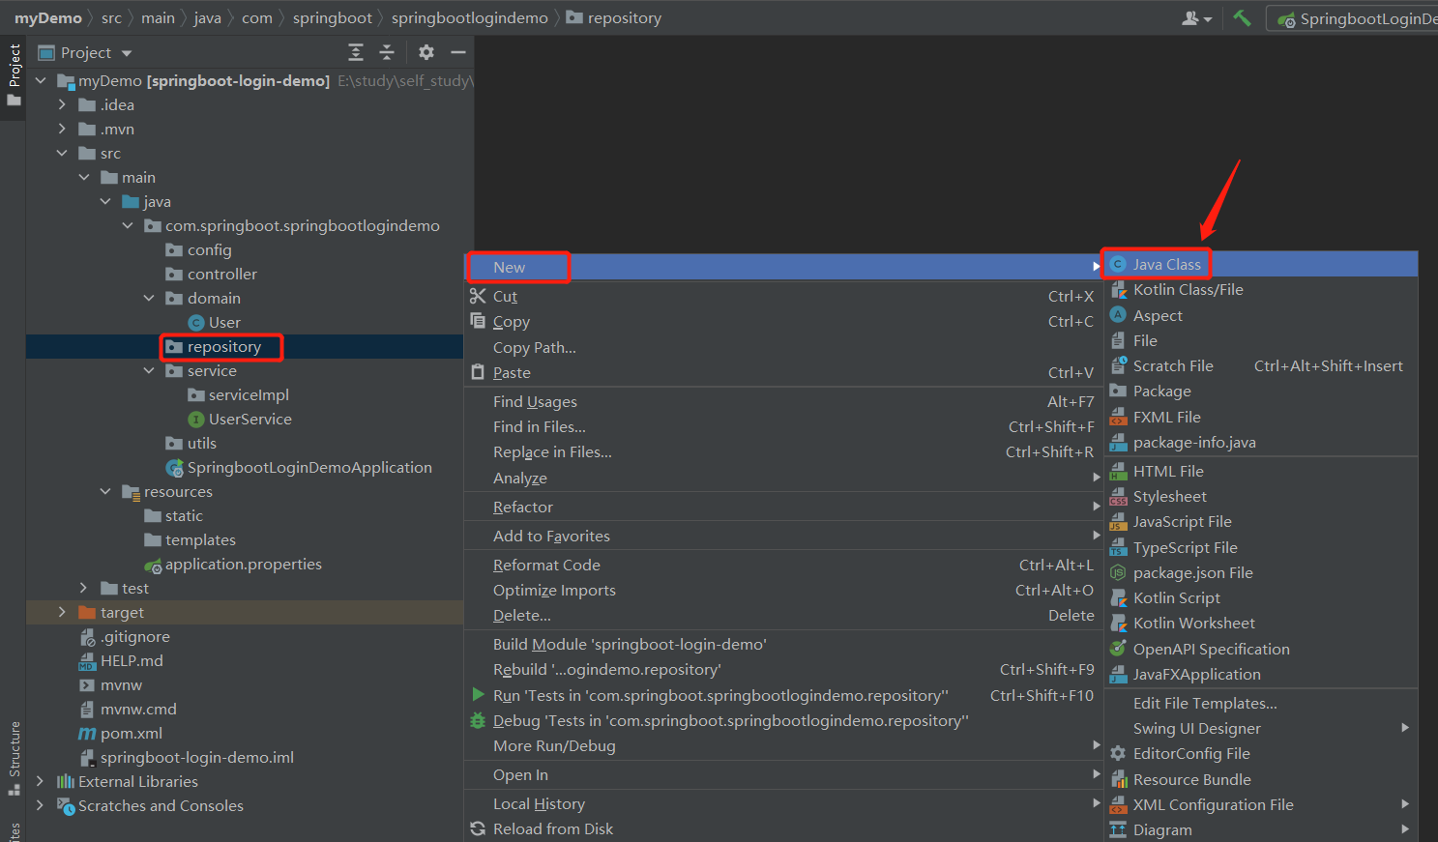Expand the test folder arrow

point(83,589)
